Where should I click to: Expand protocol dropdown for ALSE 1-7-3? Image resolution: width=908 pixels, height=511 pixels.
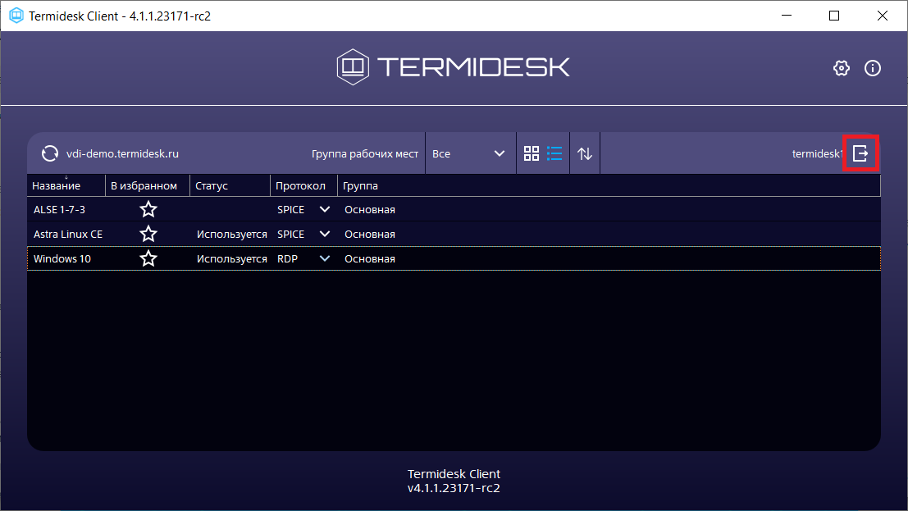point(325,210)
